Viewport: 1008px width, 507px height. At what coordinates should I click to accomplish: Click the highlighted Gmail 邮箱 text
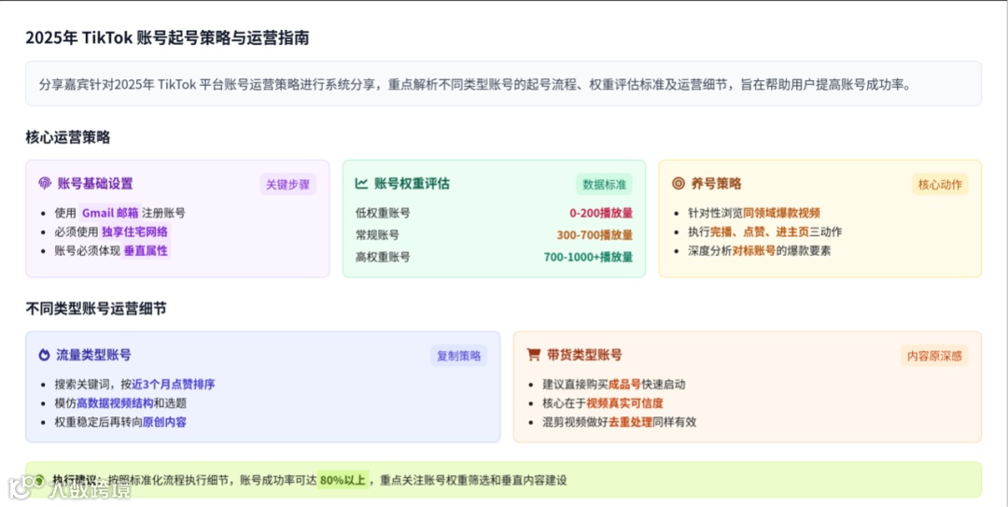110,212
